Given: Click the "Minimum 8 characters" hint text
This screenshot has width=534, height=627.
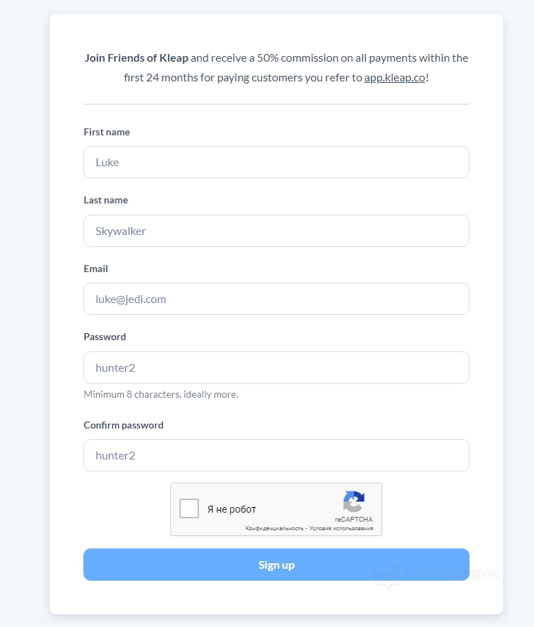Looking at the screenshot, I should 160,394.
